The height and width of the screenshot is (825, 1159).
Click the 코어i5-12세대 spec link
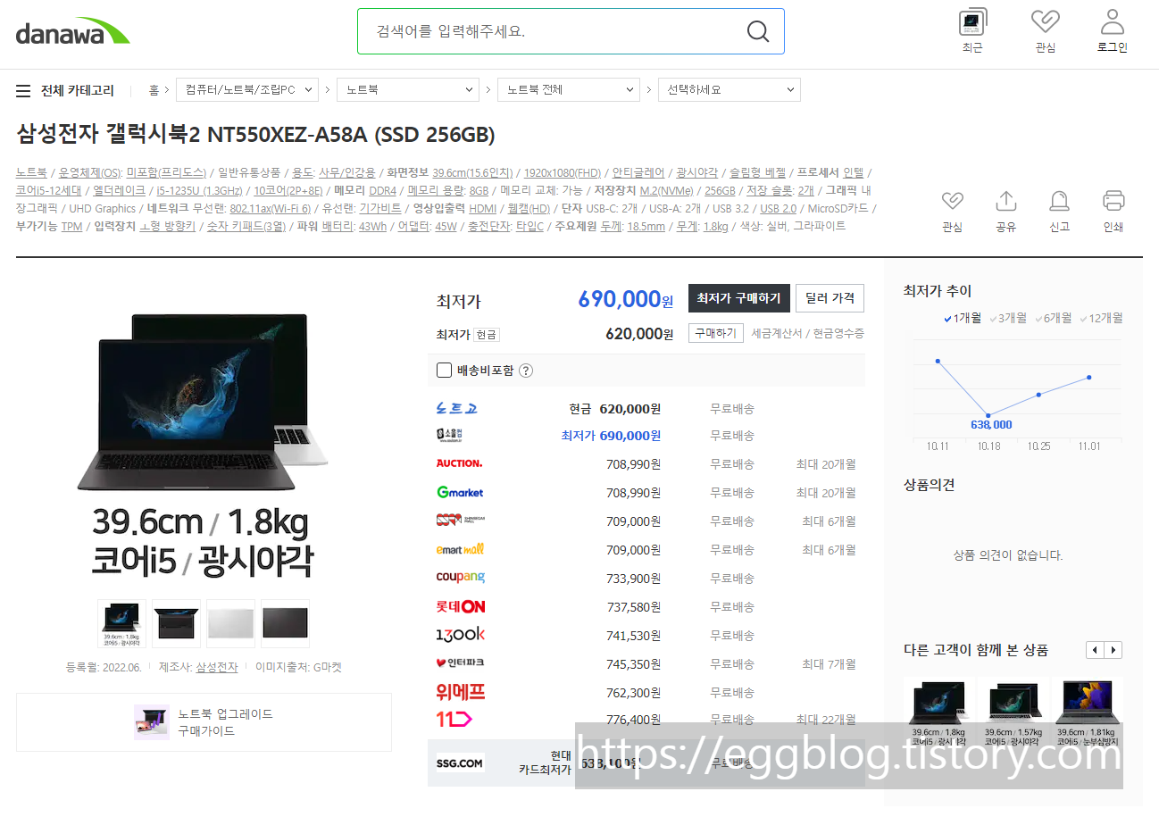pyautogui.click(x=48, y=190)
